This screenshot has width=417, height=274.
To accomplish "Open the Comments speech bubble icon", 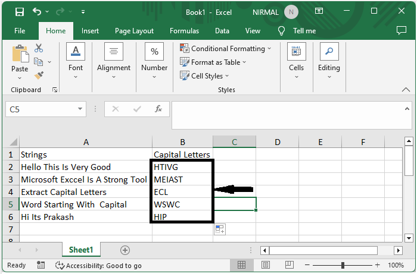I will [402, 30].
